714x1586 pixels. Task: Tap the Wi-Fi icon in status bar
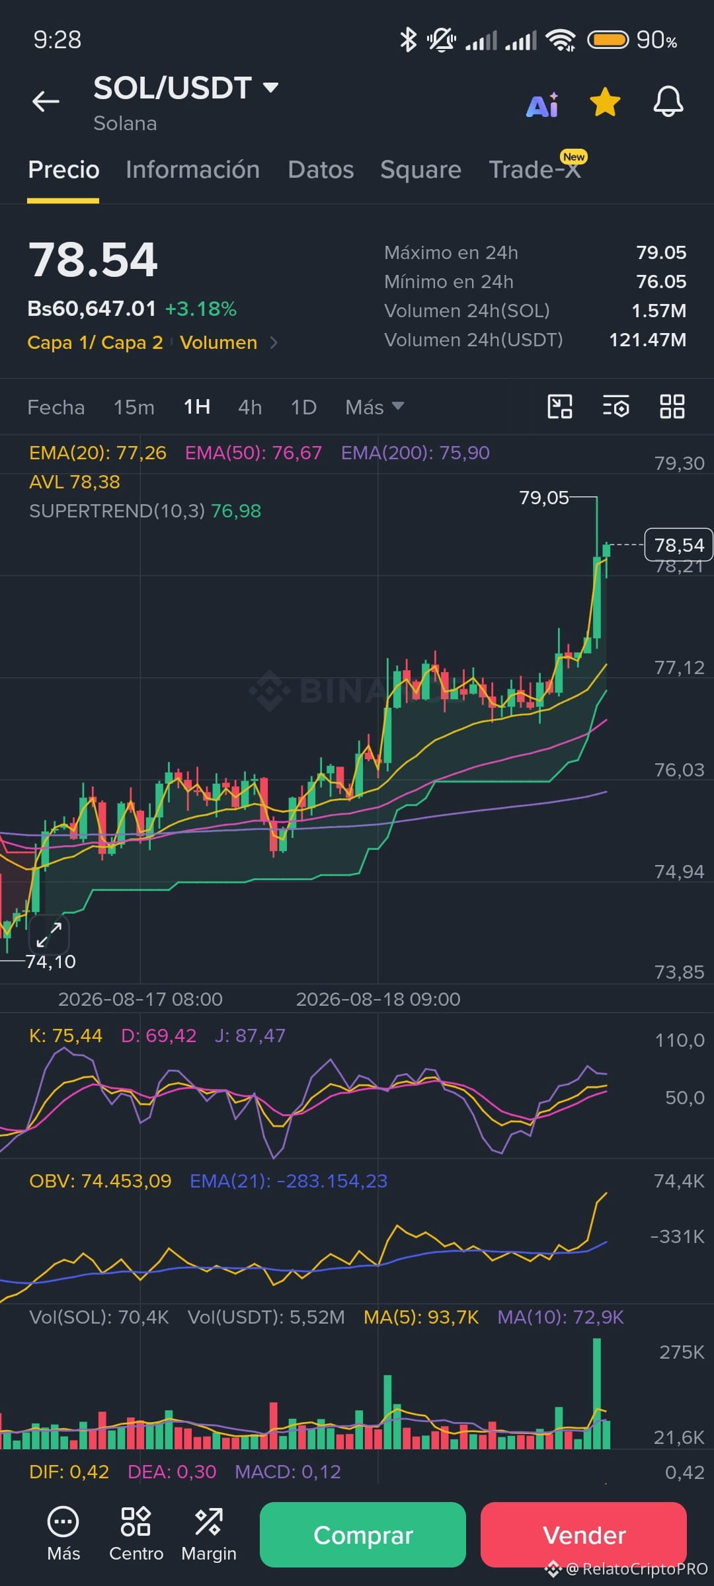point(561,40)
